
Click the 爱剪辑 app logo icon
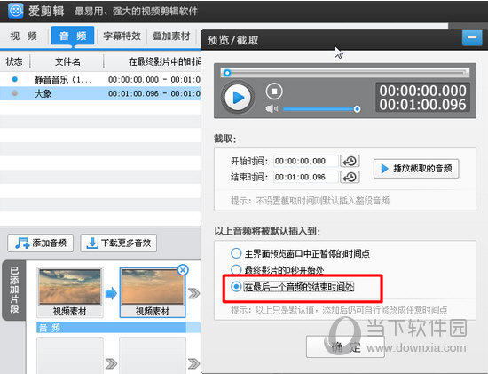click(15, 11)
